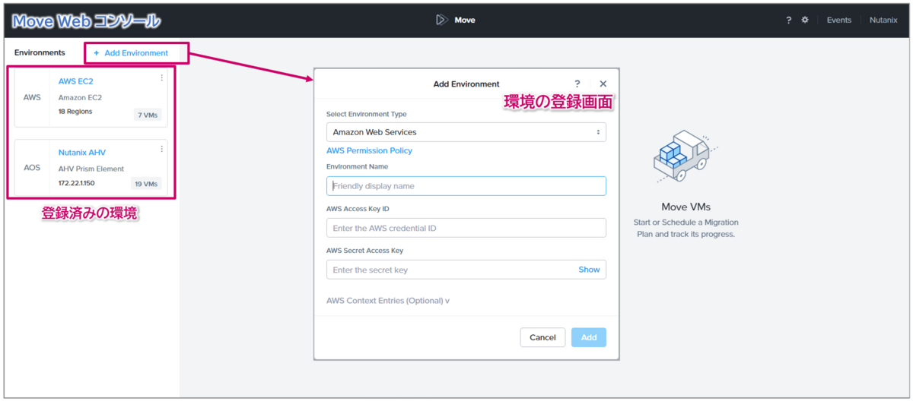Click the Move VMs heading text
Image resolution: width=913 pixels, height=401 pixels.
coord(686,207)
